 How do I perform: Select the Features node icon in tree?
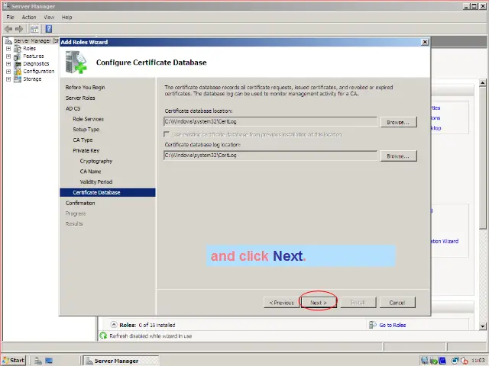[x=18, y=56]
